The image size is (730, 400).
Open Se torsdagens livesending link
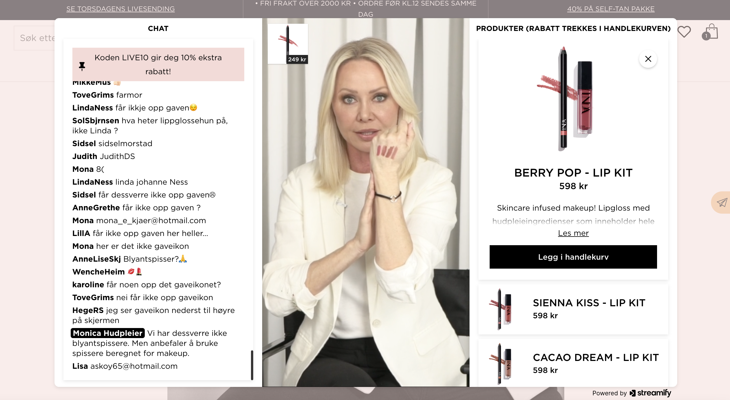click(120, 9)
